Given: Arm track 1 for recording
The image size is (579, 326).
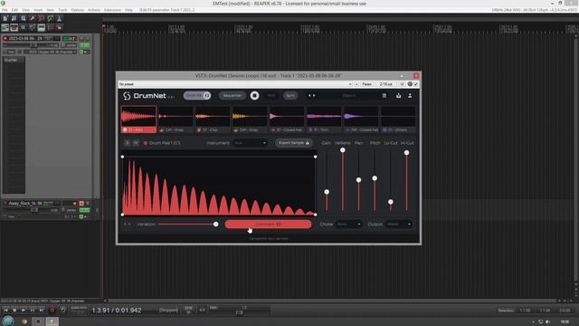Looking at the screenshot, I should pyautogui.click(x=5, y=38).
